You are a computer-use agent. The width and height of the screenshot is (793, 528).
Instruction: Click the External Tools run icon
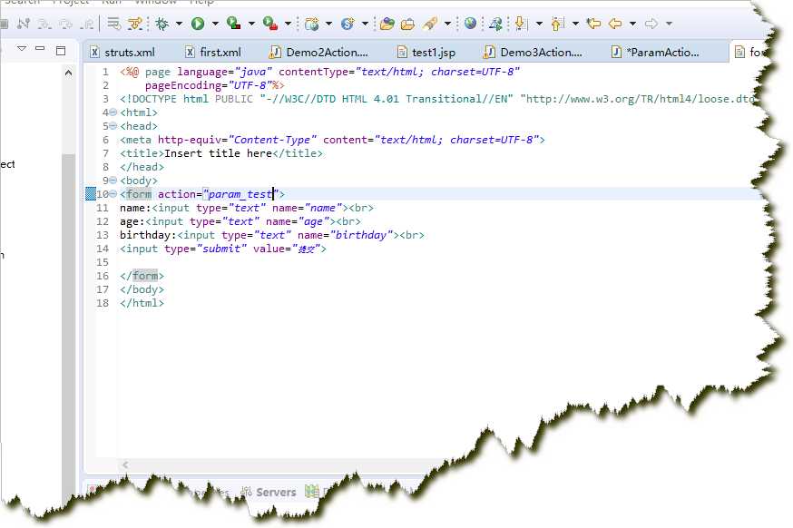pyautogui.click(x=270, y=24)
